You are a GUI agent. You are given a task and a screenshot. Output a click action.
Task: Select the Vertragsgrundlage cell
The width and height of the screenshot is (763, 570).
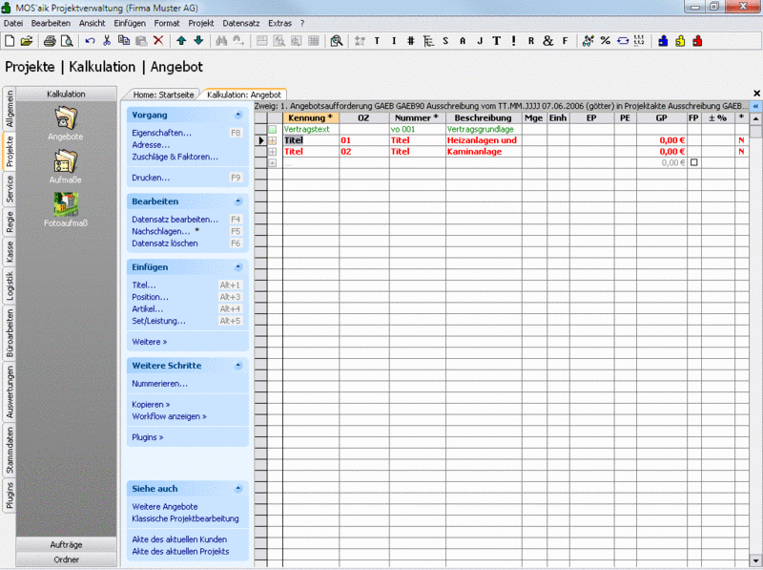[x=484, y=130]
